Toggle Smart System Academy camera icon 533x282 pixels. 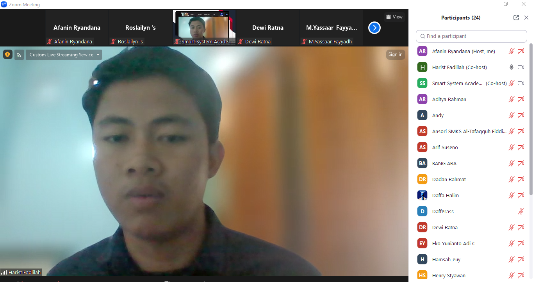(x=521, y=83)
